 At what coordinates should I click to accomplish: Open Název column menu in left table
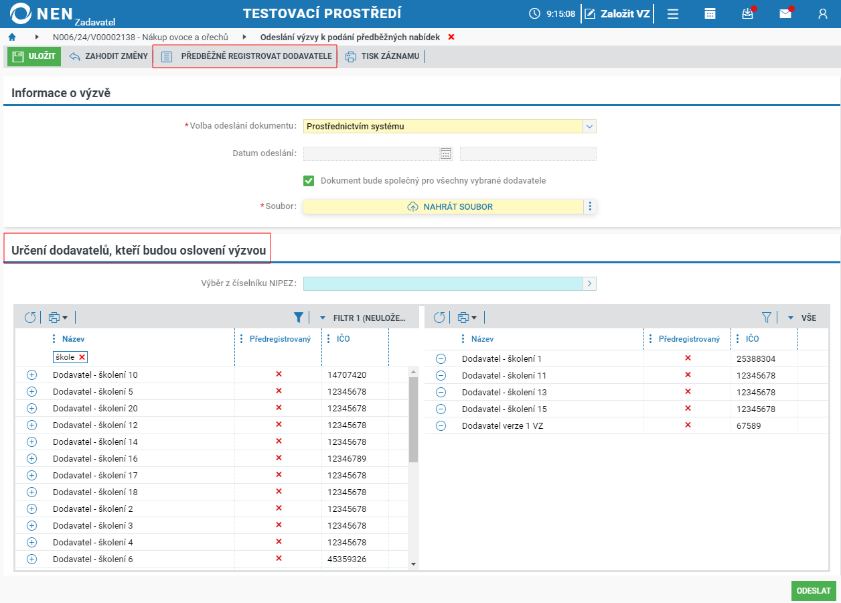coord(54,339)
